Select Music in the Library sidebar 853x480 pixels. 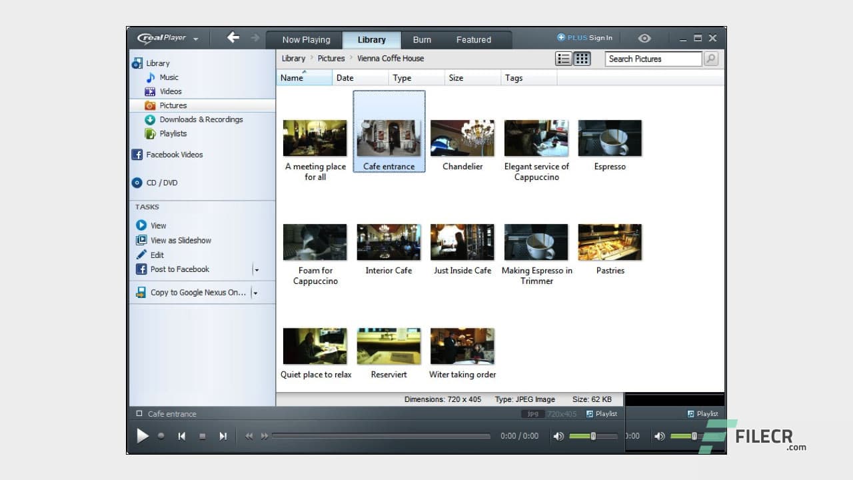click(168, 77)
